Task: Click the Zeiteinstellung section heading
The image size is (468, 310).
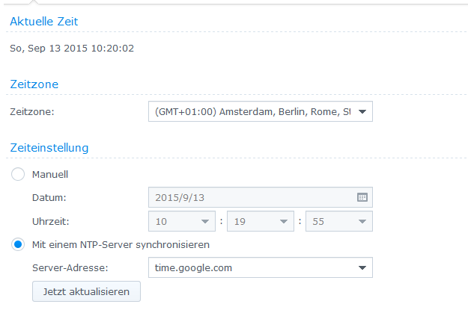Action: pos(49,147)
